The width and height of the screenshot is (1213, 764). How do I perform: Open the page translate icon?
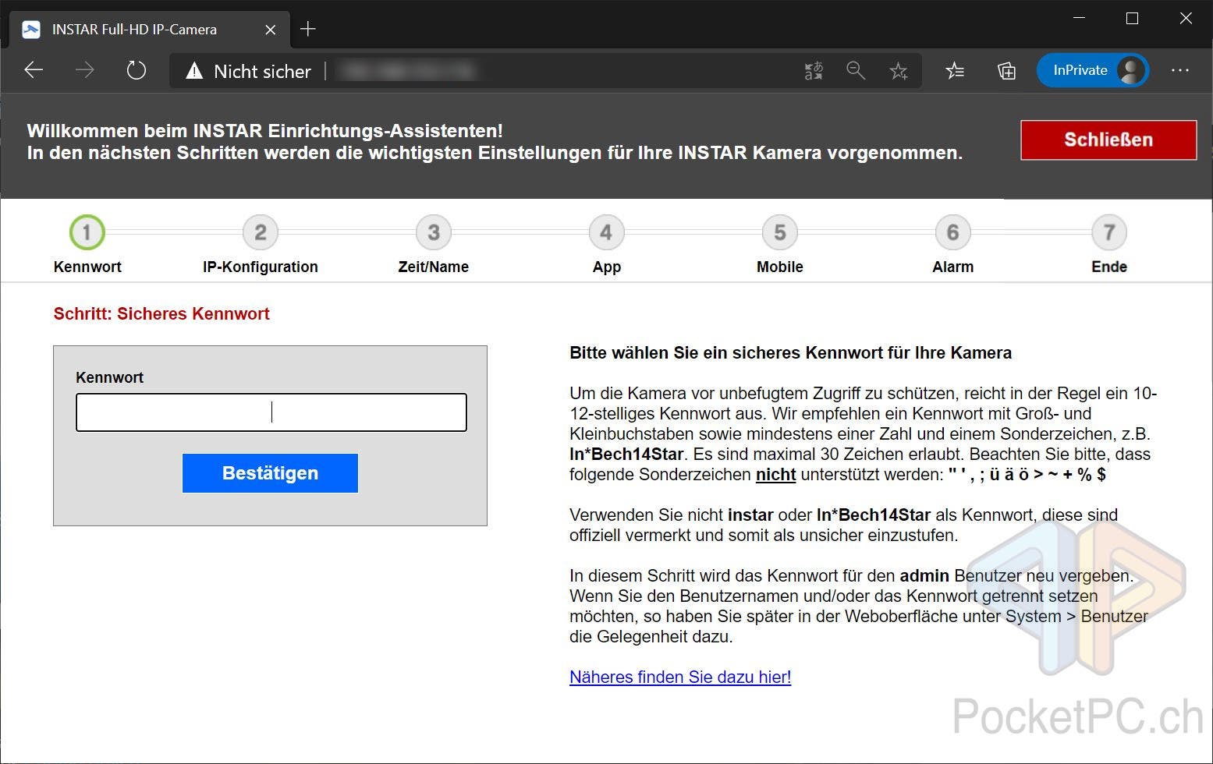pyautogui.click(x=814, y=71)
